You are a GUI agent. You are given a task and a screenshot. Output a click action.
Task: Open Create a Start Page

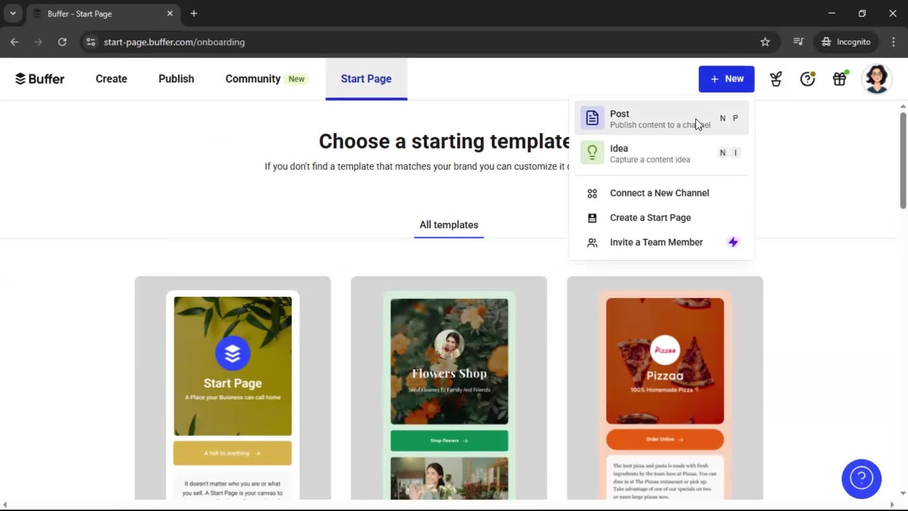pyautogui.click(x=650, y=218)
